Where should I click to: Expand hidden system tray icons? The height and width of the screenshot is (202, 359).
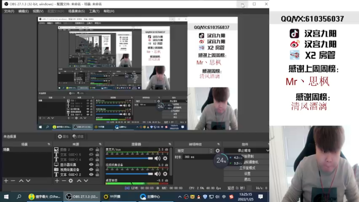coord(180,197)
